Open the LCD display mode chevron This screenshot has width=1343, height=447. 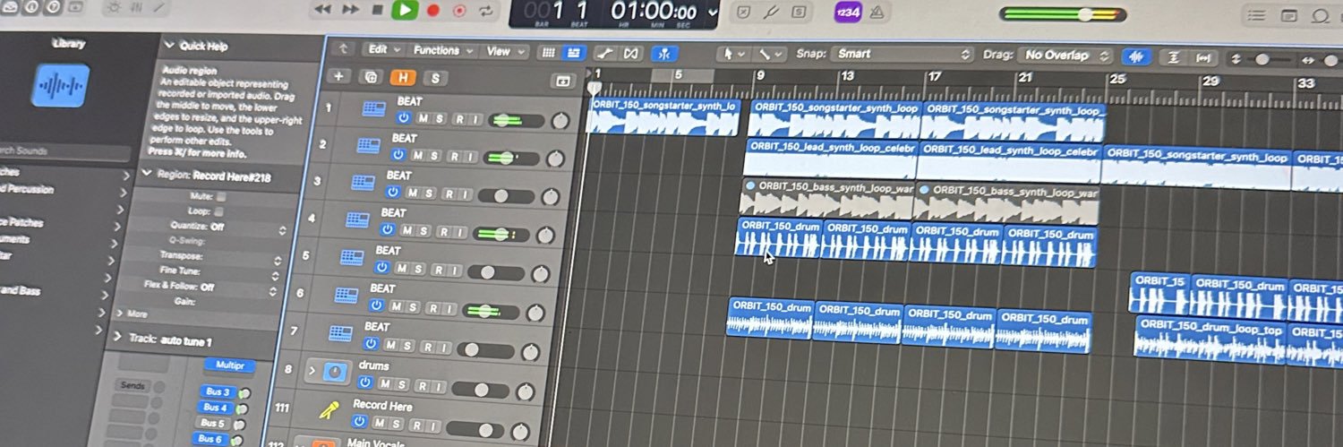click(712, 13)
